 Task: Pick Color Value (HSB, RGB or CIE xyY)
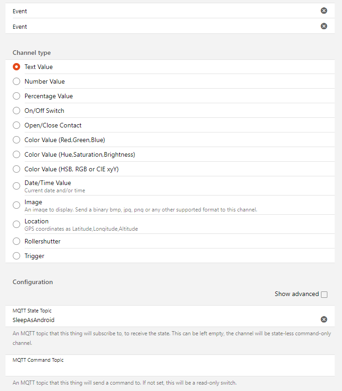point(16,169)
